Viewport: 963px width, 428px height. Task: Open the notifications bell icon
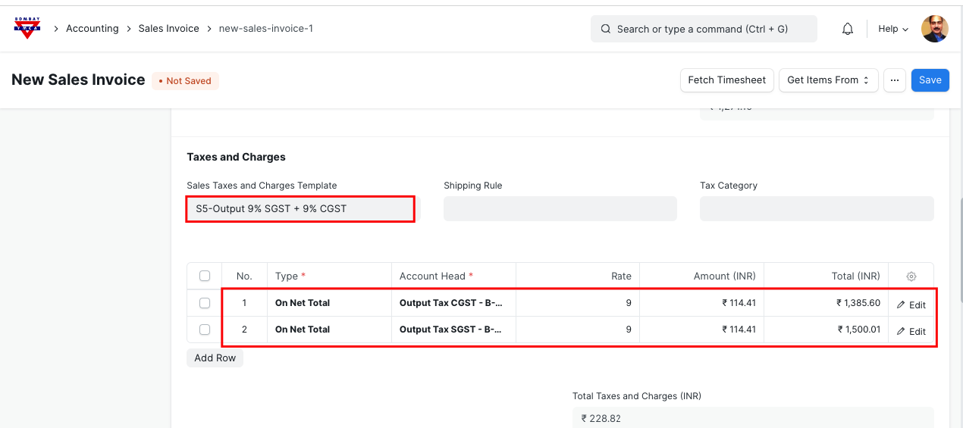(848, 29)
